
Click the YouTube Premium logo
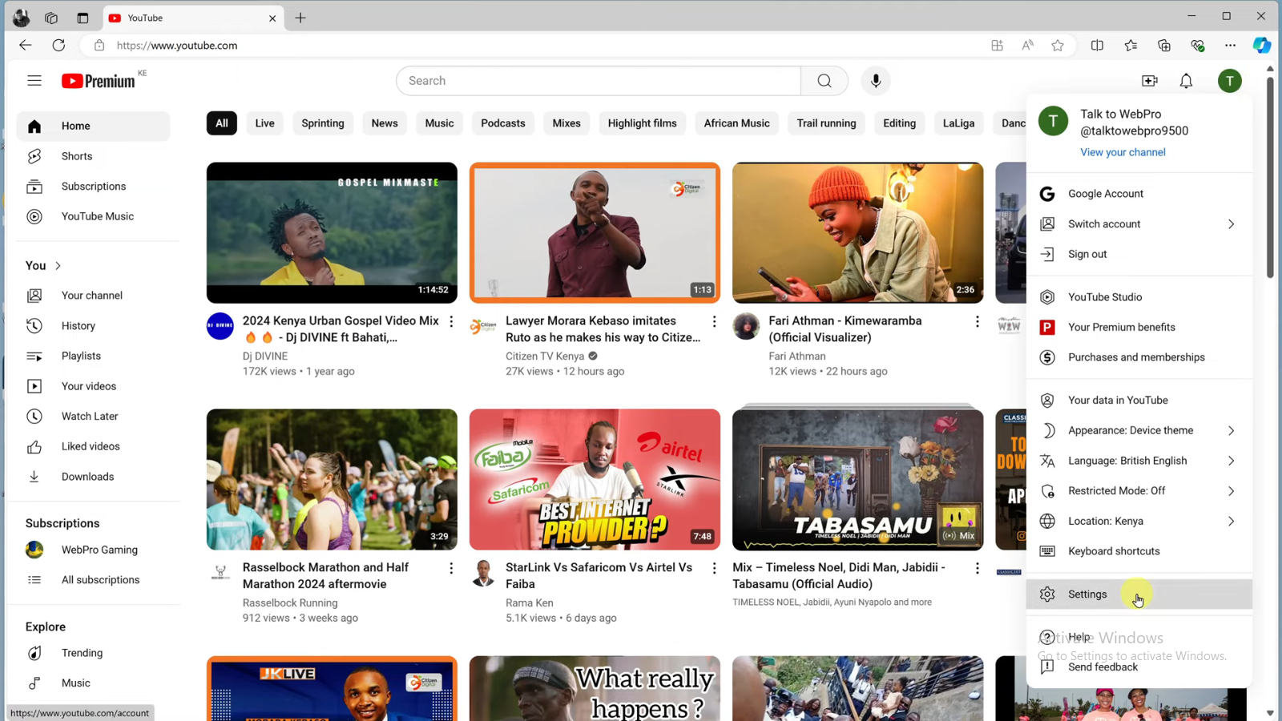click(99, 81)
